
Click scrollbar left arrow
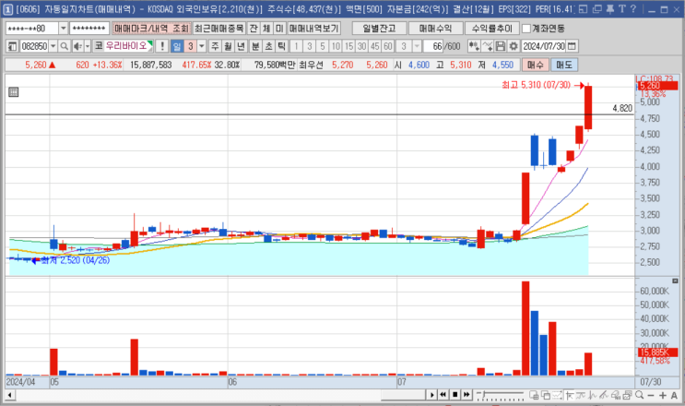click(x=9, y=395)
